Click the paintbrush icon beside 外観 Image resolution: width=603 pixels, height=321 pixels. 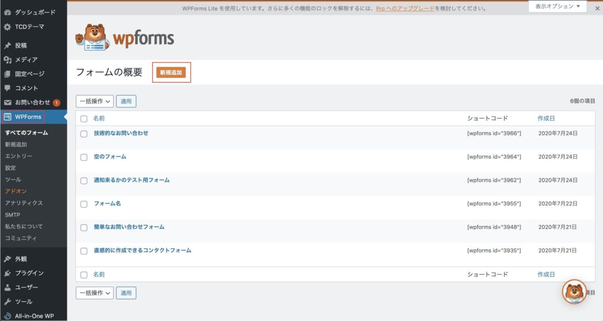(8, 259)
